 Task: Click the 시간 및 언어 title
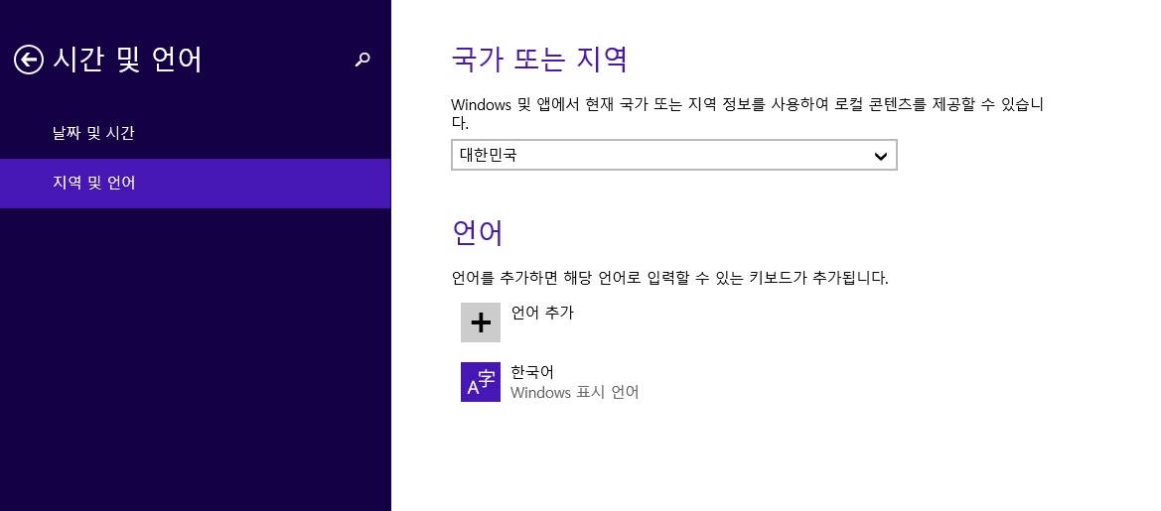pos(126,60)
